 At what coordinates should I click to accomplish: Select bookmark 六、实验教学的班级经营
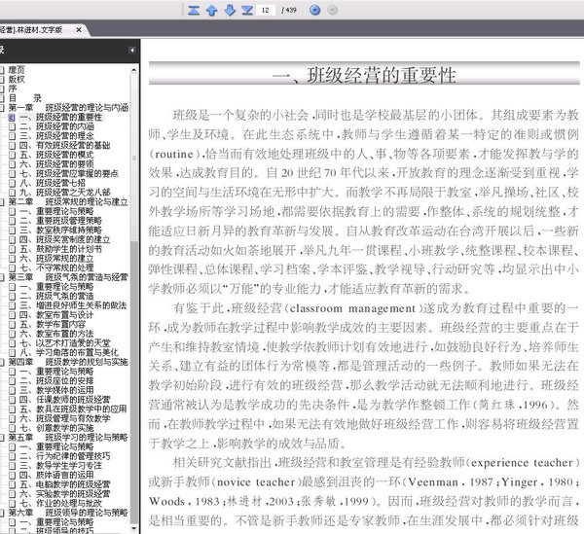pos(65,494)
